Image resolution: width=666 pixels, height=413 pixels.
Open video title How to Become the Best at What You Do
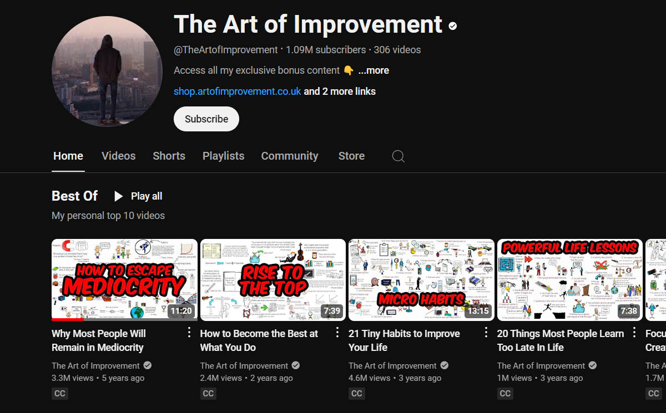[x=259, y=340]
